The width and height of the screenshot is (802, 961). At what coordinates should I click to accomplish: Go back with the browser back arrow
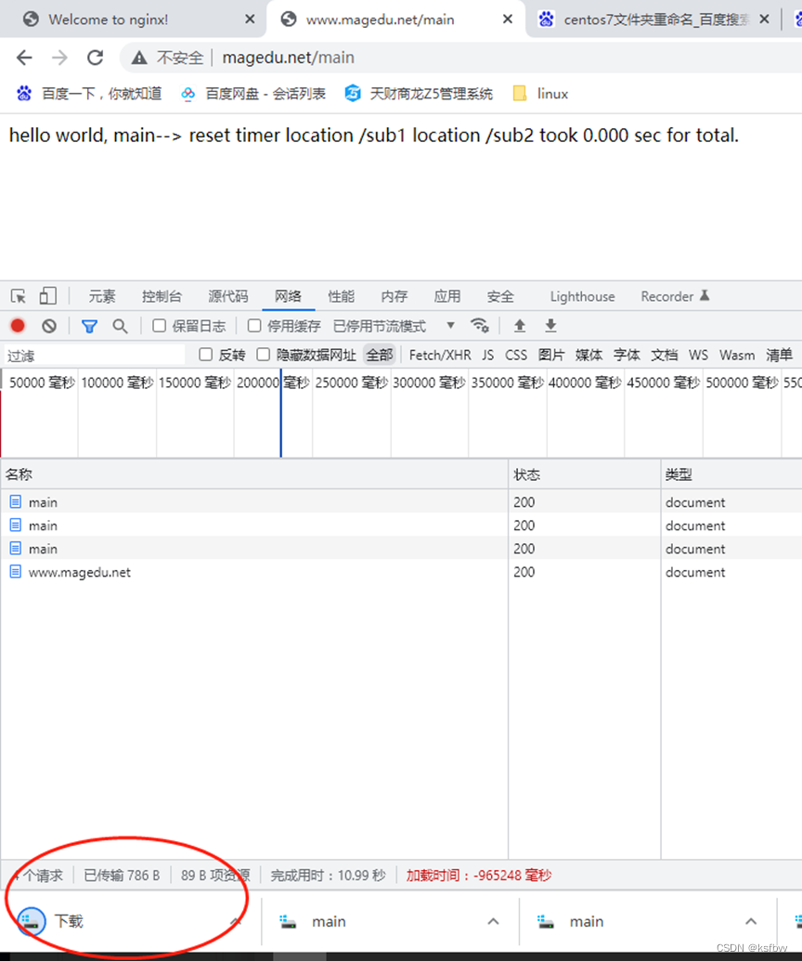(24, 58)
